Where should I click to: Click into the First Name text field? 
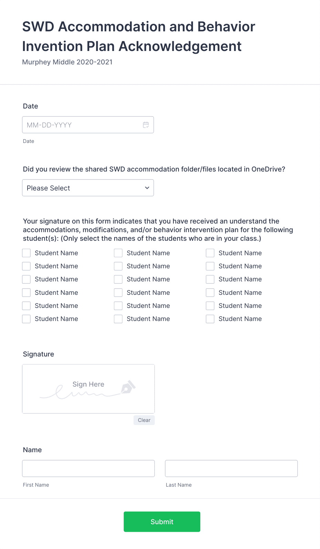click(88, 468)
